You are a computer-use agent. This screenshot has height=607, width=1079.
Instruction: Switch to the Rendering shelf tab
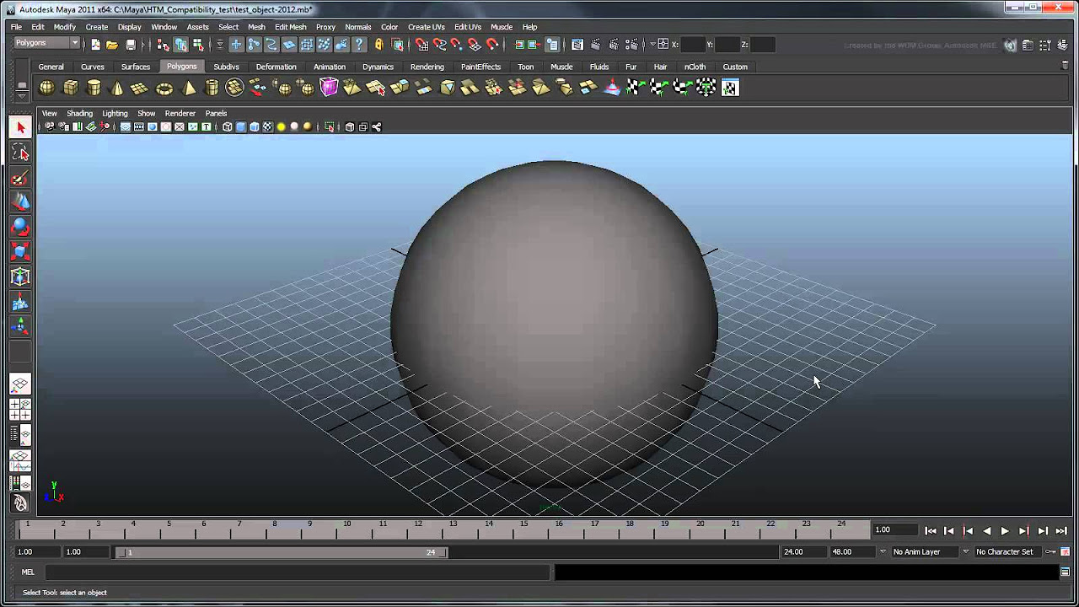(x=427, y=67)
